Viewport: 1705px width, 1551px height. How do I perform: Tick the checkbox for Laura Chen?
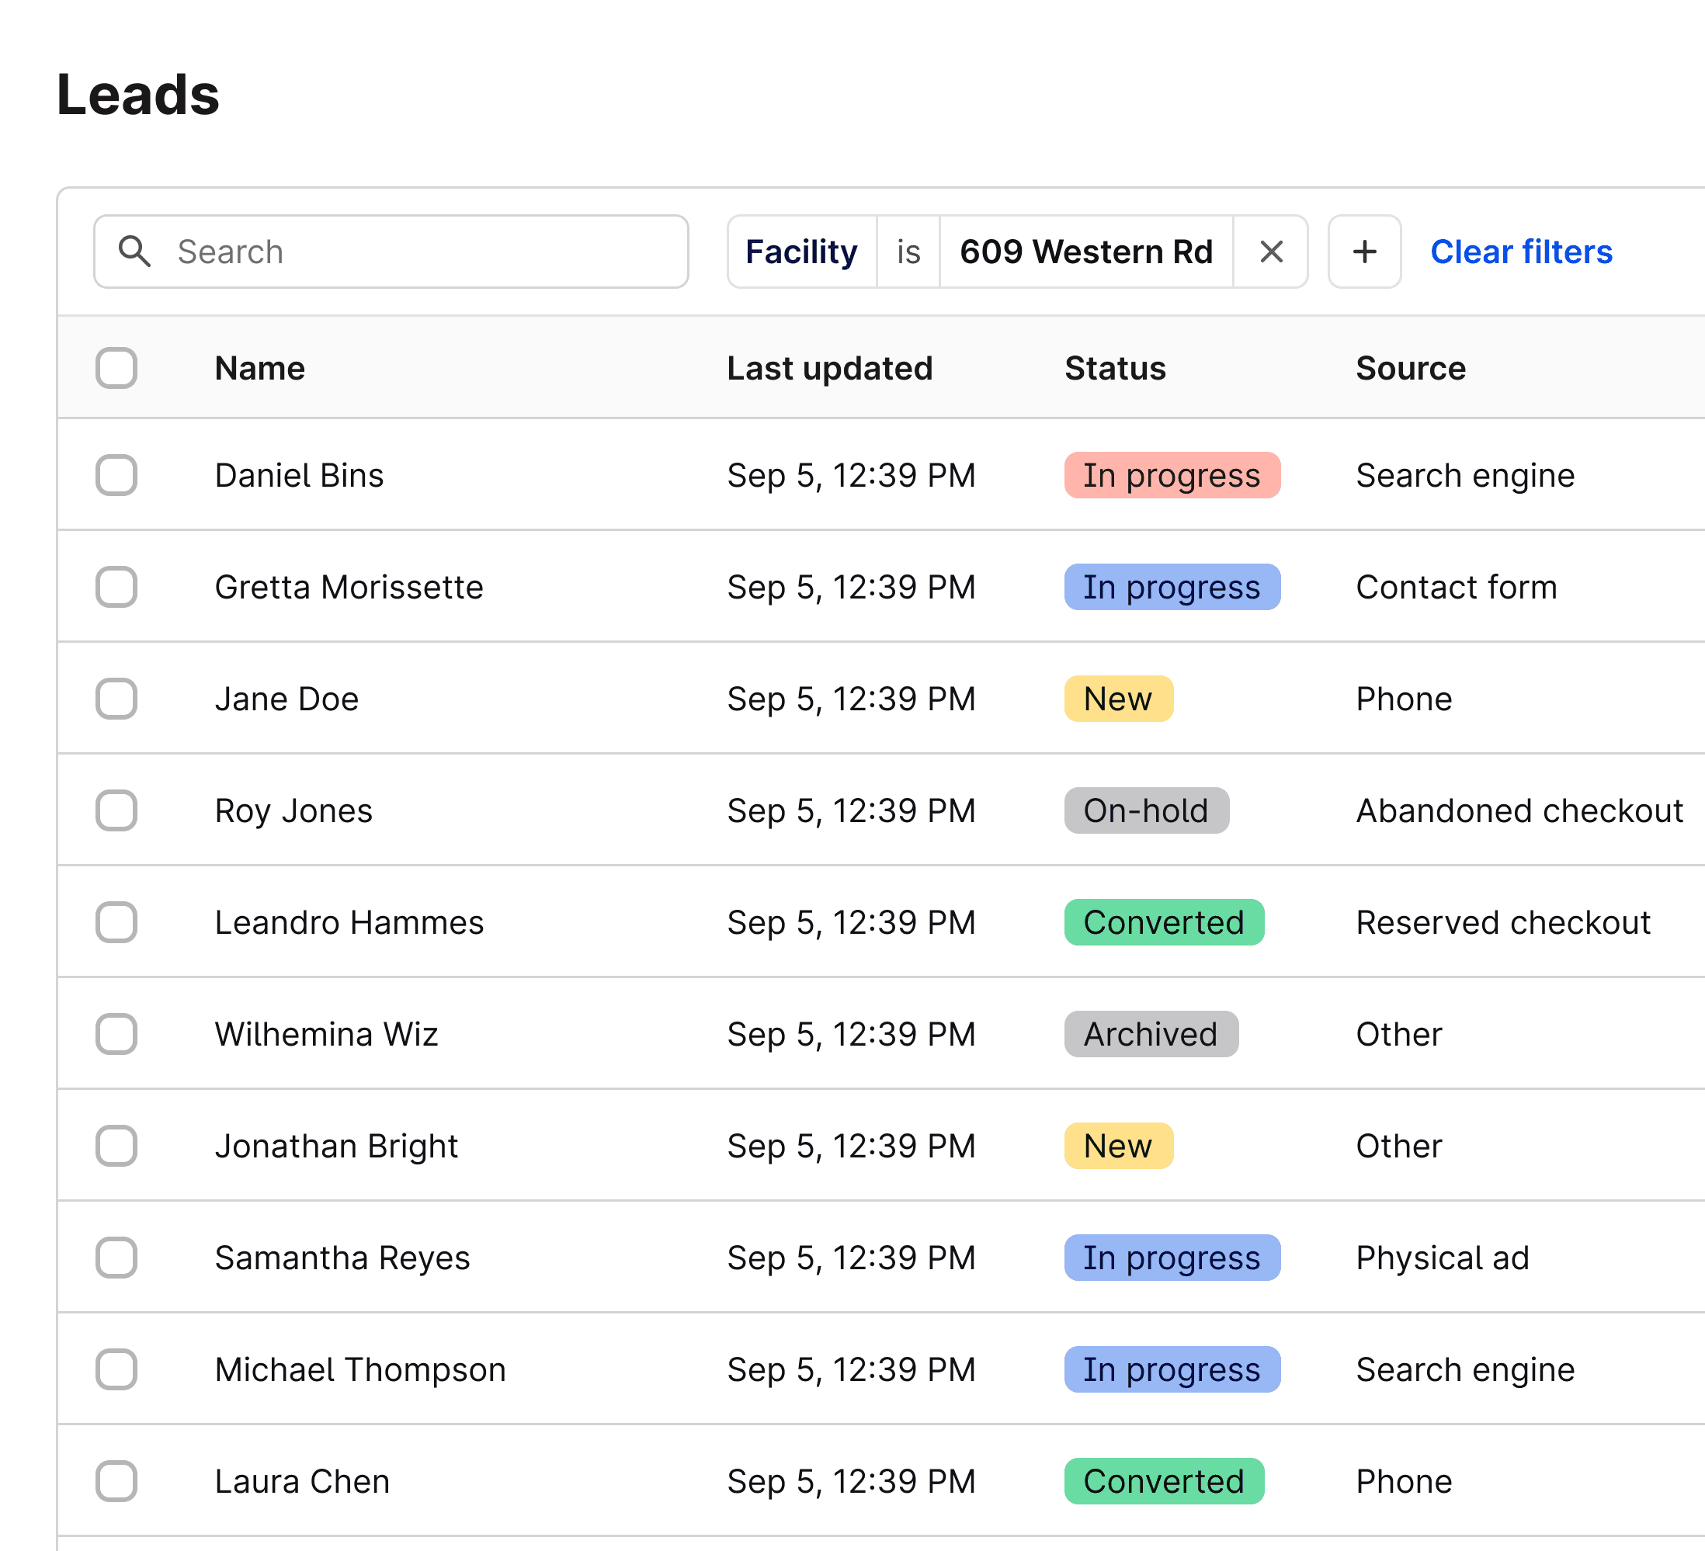[116, 1481]
